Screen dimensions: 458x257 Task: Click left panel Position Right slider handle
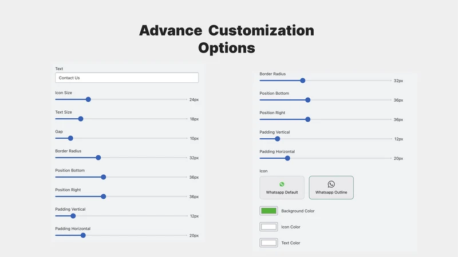[x=104, y=196]
